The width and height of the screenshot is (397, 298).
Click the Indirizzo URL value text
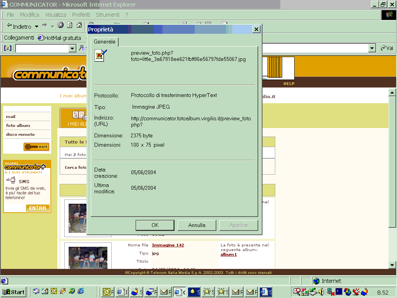191,121
